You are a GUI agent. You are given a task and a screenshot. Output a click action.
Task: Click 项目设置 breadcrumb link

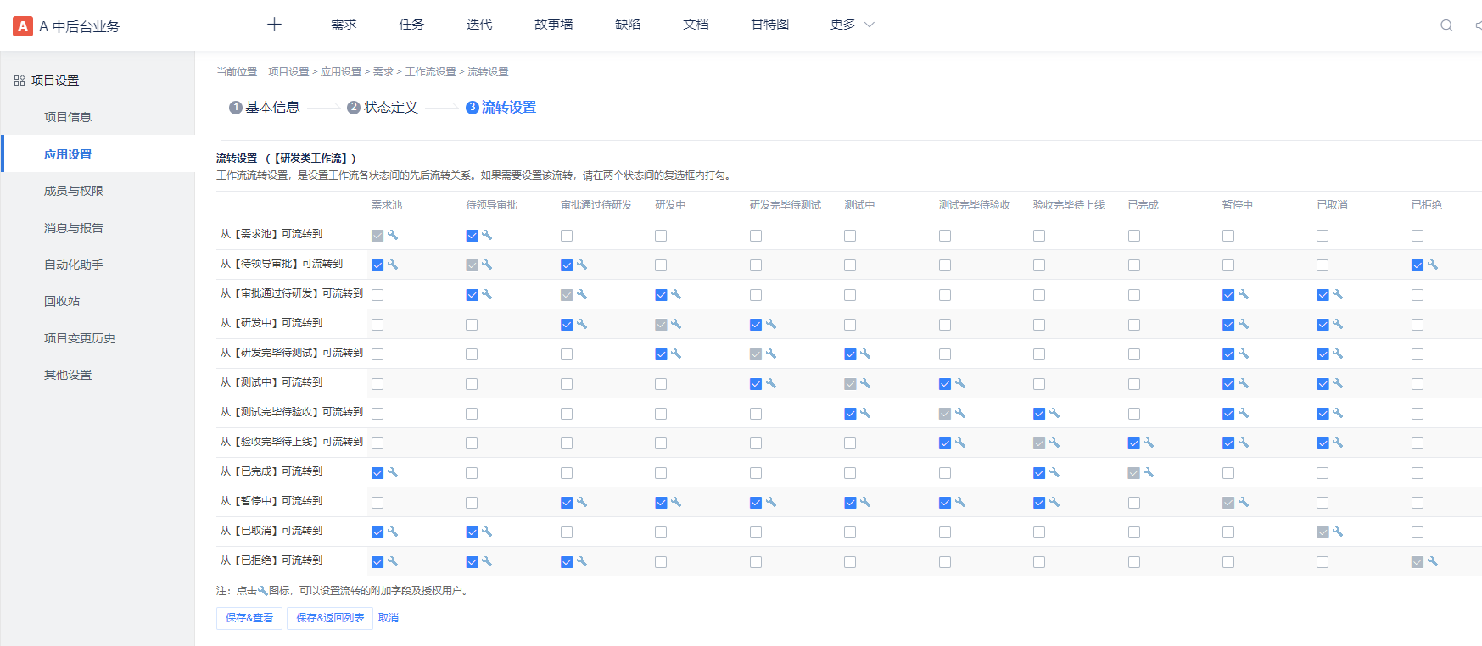pos(289,72)
